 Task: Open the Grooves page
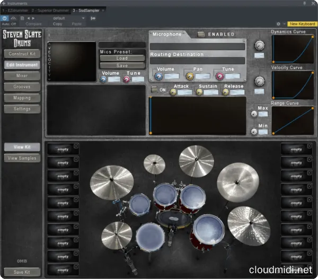point(22,87)
